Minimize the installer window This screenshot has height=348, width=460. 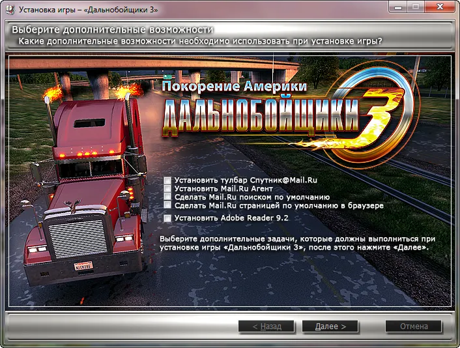[399, 8]
